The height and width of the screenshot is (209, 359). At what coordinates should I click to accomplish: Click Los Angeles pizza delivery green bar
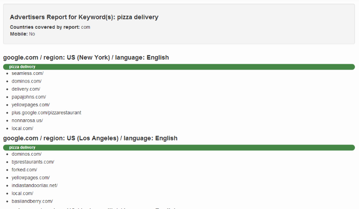179,148
